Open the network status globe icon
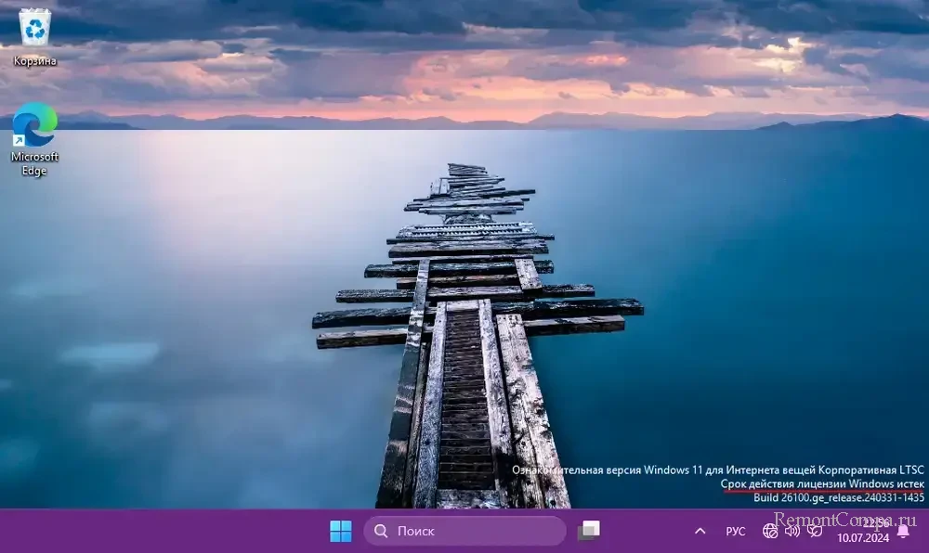929x553 pixels. click(769, 531)
